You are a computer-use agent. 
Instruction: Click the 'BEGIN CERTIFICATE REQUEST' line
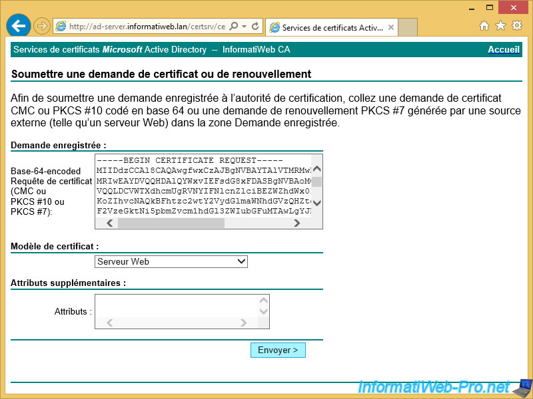coord(190,160)
